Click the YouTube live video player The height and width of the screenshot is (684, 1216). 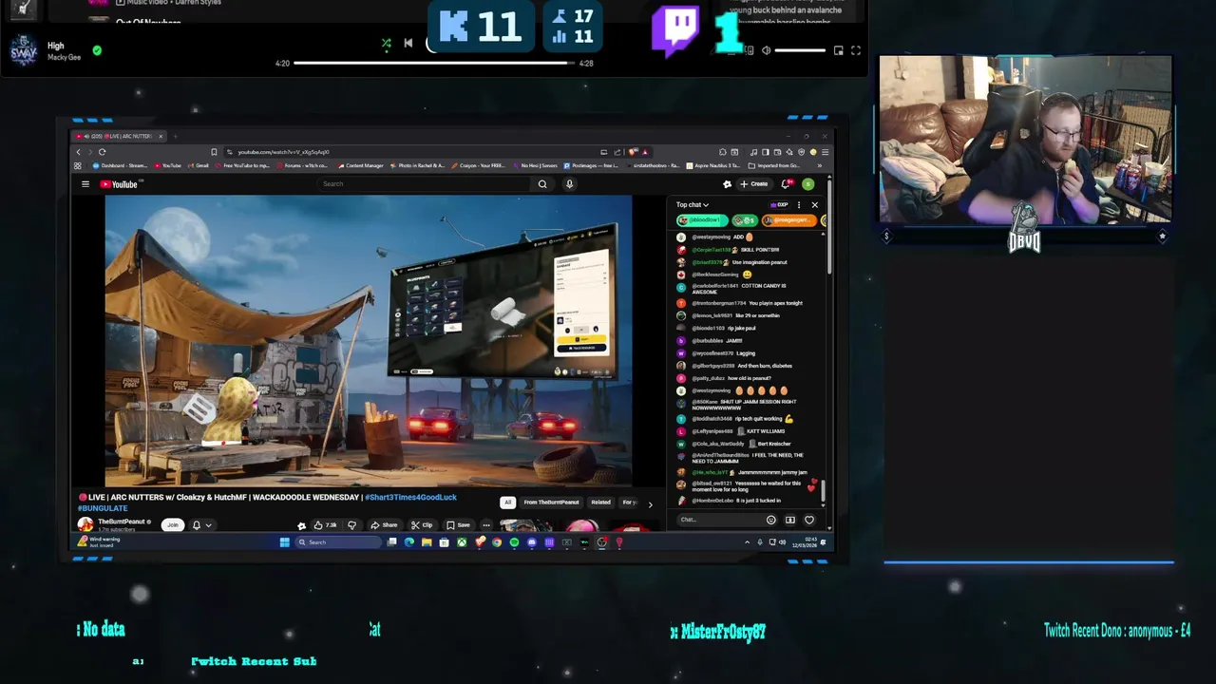(369, 340)
